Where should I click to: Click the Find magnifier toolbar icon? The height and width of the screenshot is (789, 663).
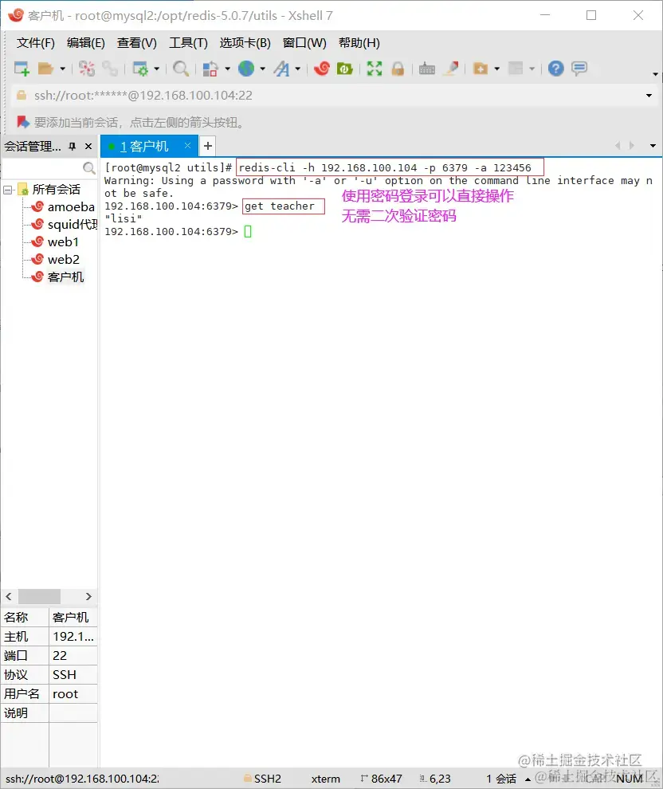coord(181,69)
